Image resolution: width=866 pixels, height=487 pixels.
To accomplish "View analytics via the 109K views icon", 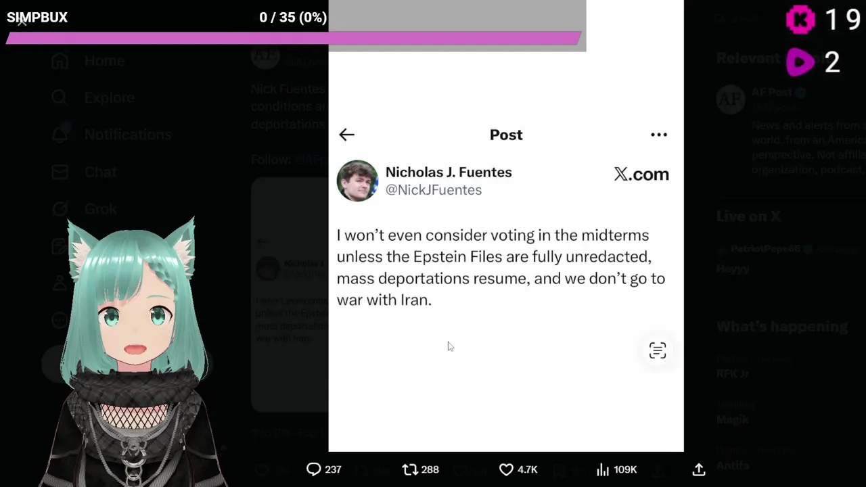I will (603, 469).
